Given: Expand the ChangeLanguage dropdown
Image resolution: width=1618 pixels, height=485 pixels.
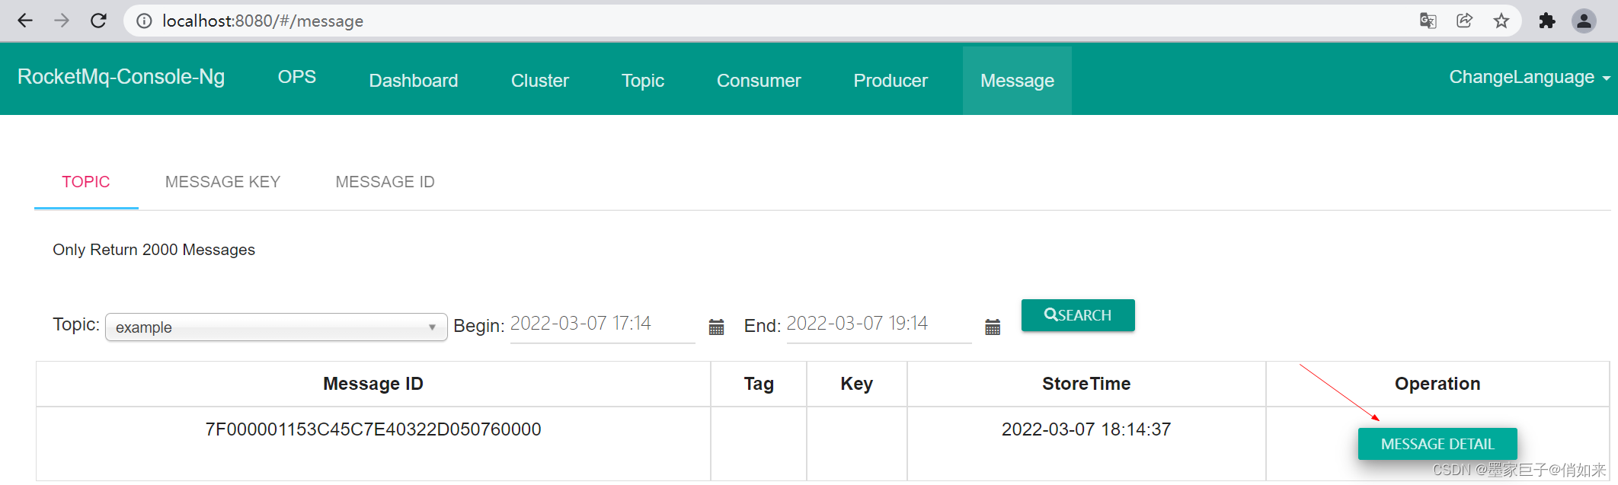Looking at the screenshot, I should 1530,77.
